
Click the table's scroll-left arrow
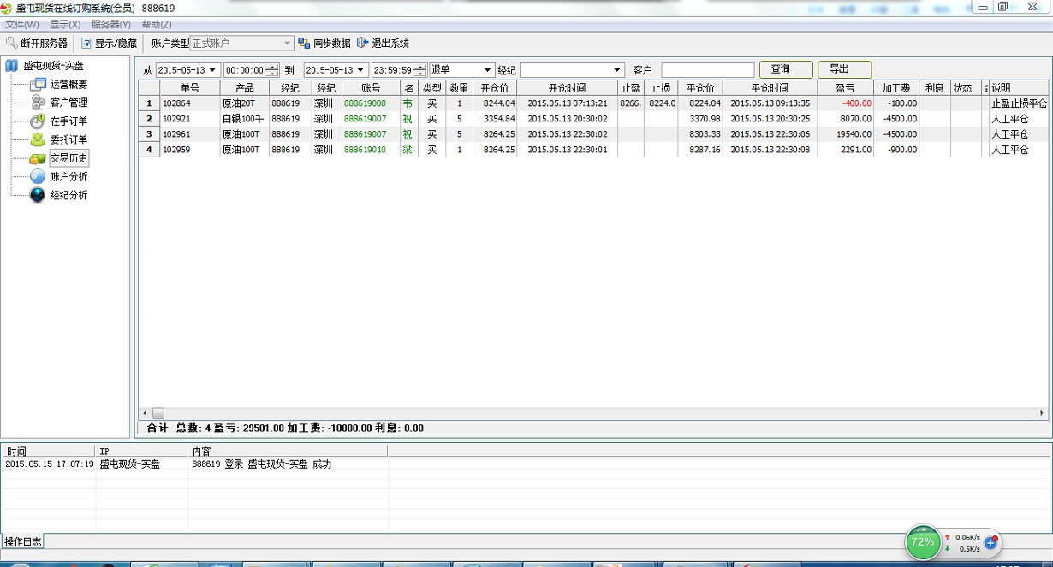pyautogui.click(x=145, y=413)
